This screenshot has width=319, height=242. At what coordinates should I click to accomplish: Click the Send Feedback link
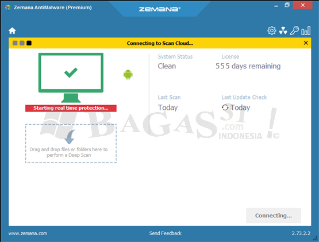click(x=165, y=233)
